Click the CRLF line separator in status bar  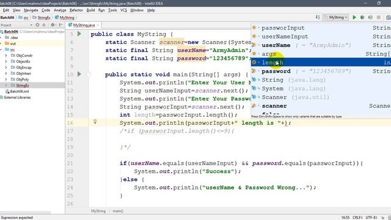click(x=357, y=218)
